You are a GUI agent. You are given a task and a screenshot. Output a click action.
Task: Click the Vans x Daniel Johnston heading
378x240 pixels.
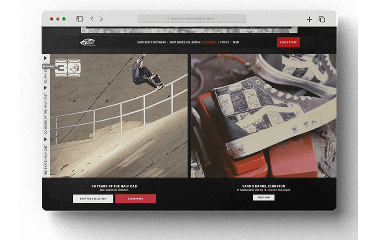pyautogui.click(x=263, y=186)
